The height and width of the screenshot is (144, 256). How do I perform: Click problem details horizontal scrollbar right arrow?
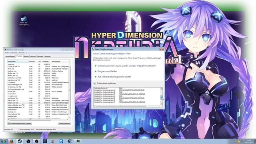tap(159, 106)
